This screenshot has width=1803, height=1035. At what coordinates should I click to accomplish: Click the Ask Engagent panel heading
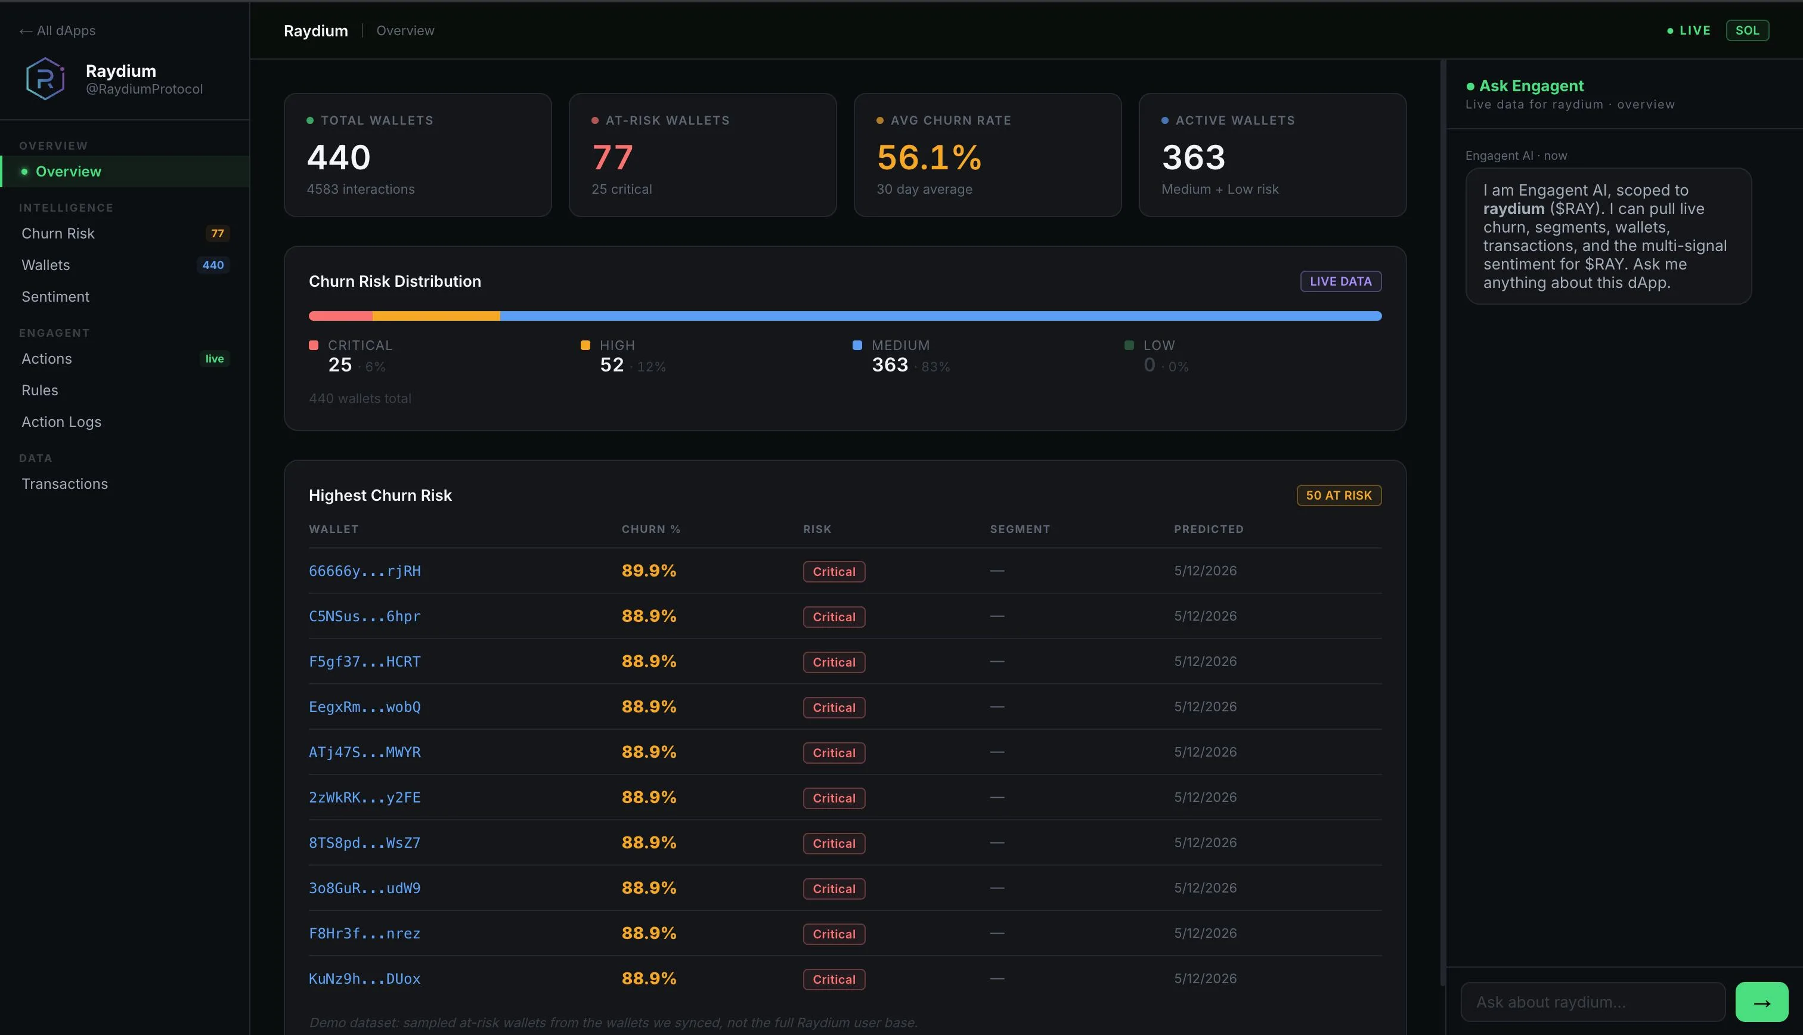[x=1531, y=86]
